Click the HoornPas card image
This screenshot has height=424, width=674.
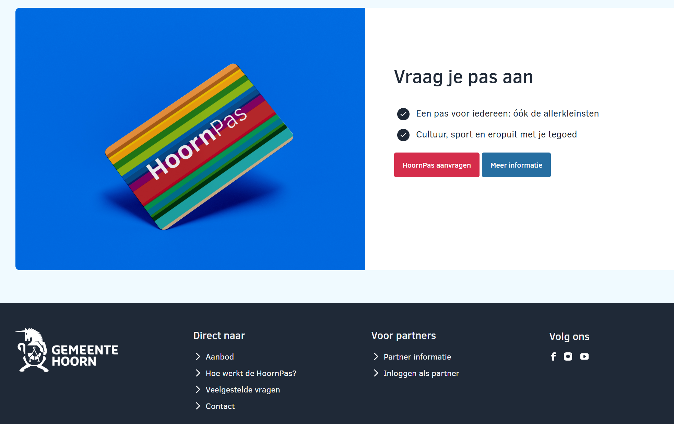(x=199, y=146)
